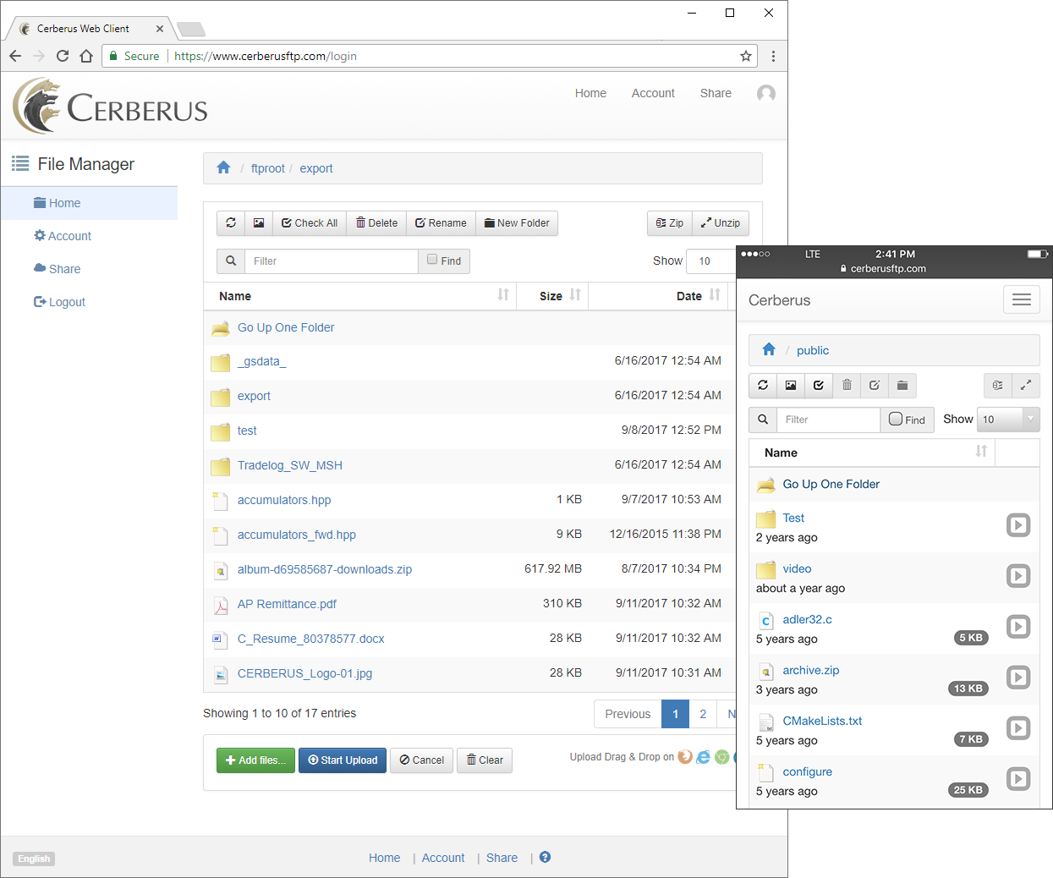Sort desktop file list by Size
Screen dimensions: 1053x878
pyautogui.click(x=552, y=296)
